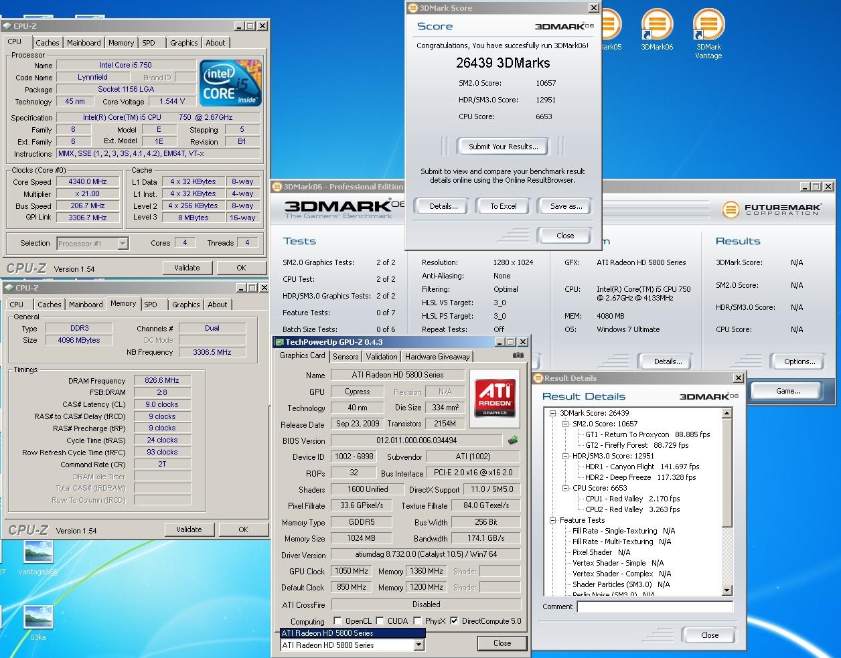Screen dimensions: 841x658
Task: Open About tab in lower CPU-Z window
Action: pyautogui.click(x=218, y=305)
